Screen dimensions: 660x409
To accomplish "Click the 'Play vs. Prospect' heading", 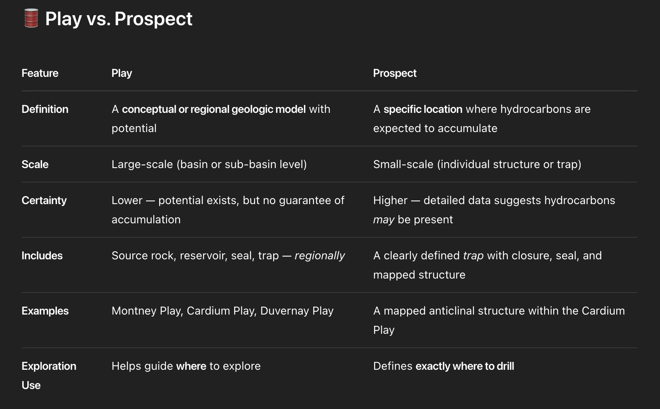I will point(119,19).
